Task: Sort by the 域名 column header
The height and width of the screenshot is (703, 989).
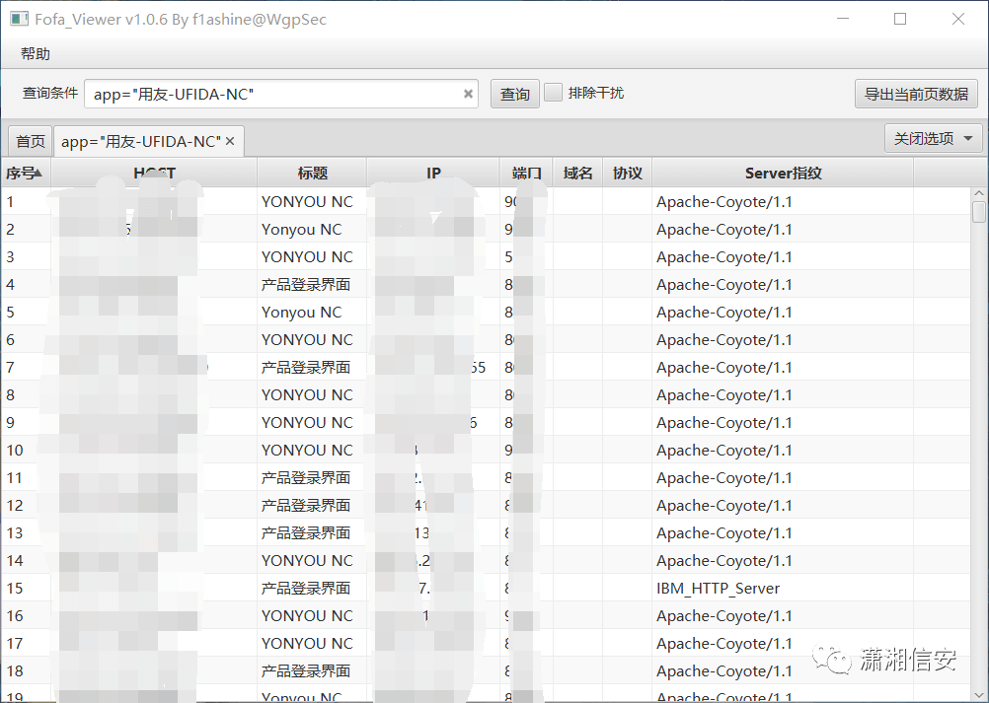Action: (577, 173)
